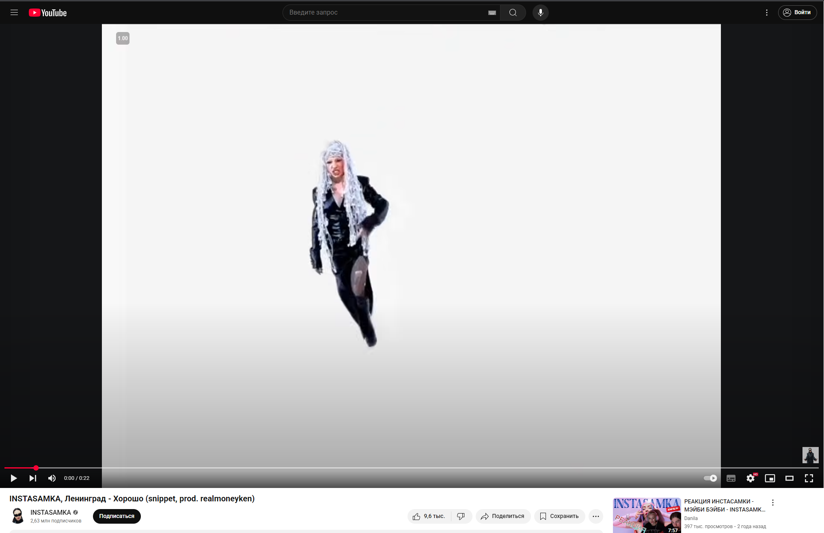Screen dimensions: 824x533
Task: Open the on-screen keyboard icon in search
Action: (x=492, y=13)
